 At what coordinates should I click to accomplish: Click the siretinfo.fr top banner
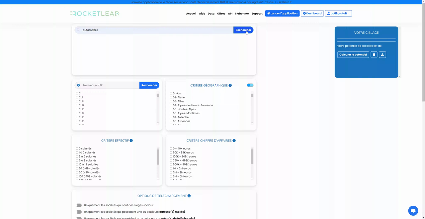211,2
